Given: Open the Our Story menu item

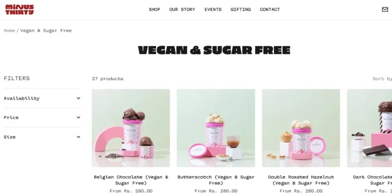Looking at the screenshot, I should point(182,10).
